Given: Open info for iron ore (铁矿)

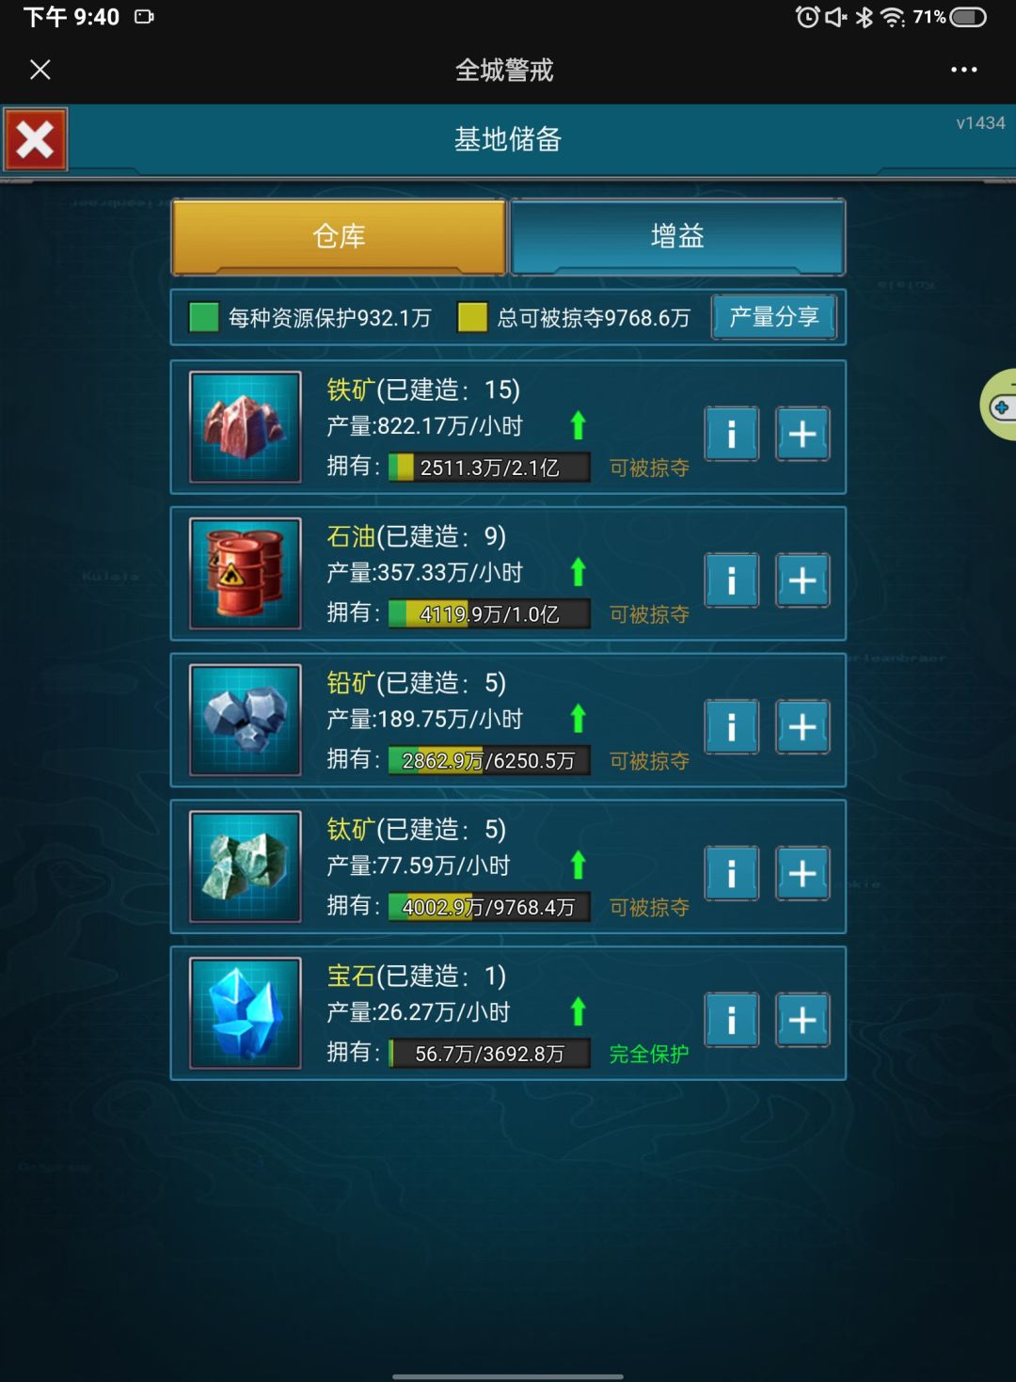Looking at the screenshot, I should (731, 434).
